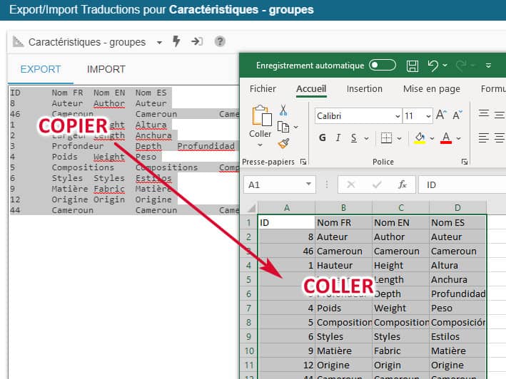Click the Excel save icon
The image size is (506, 379).
413,66
